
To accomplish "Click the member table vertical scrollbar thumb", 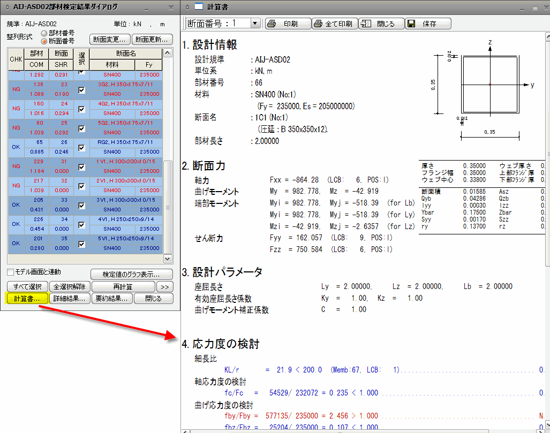I will [x=168, y=207].
